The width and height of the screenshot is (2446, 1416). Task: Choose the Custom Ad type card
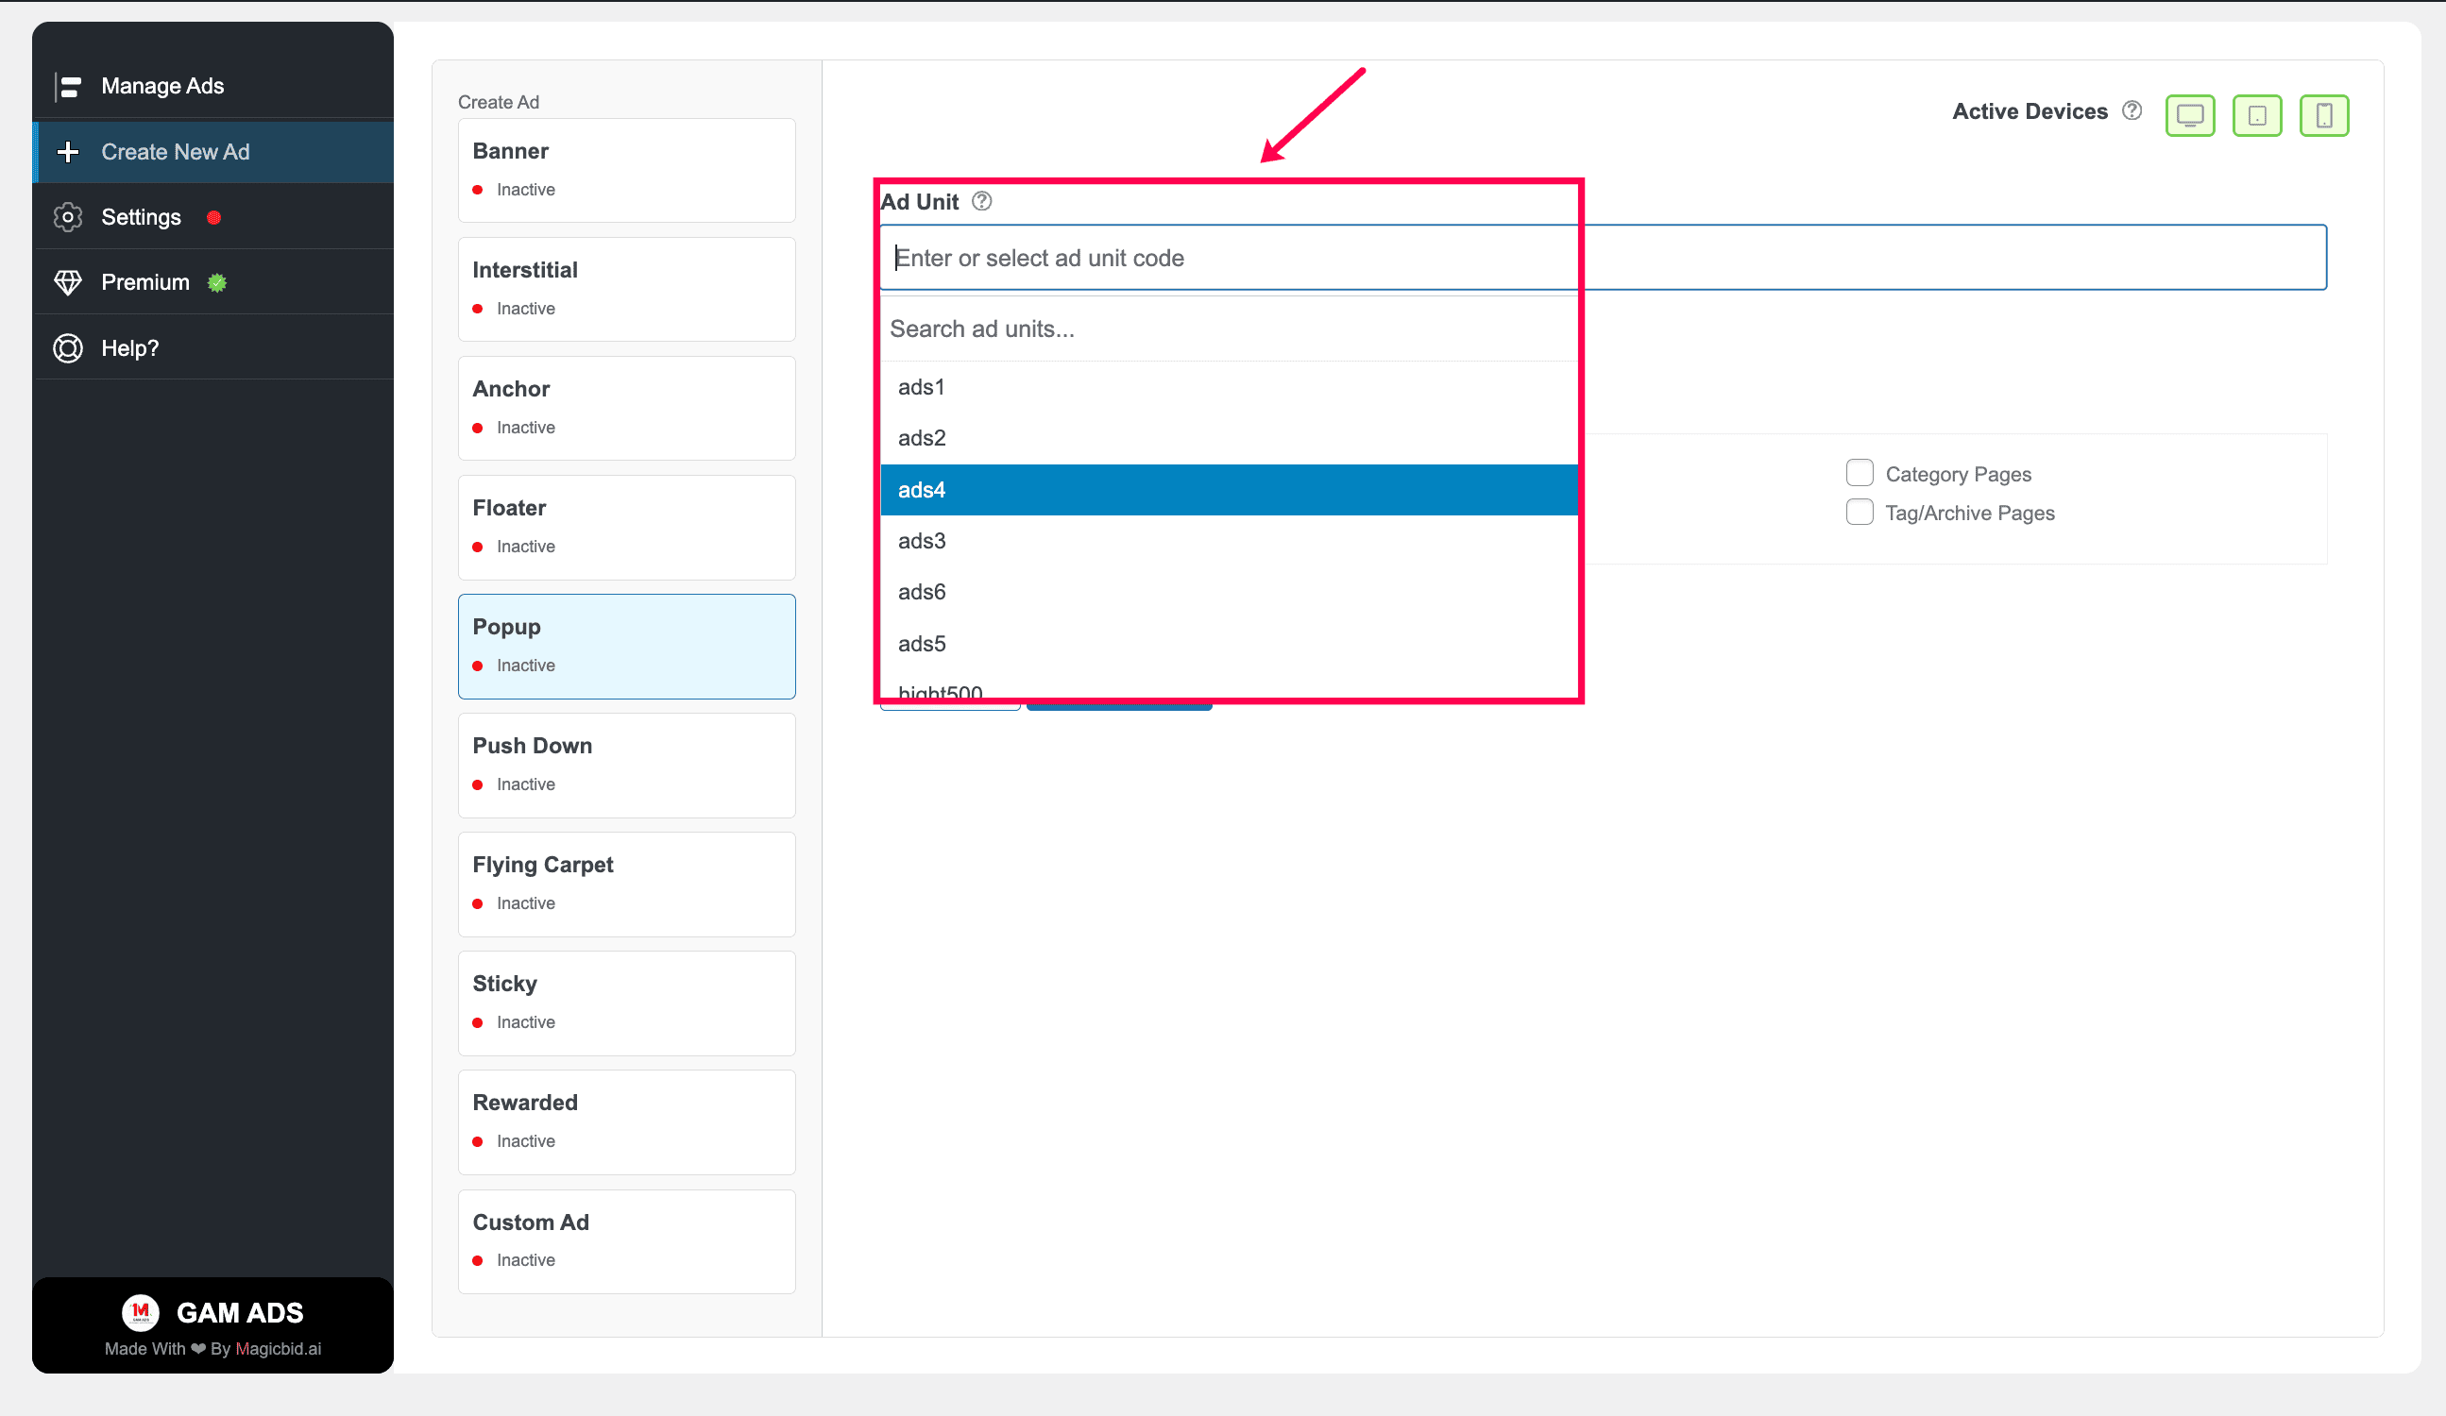coord(627,1241)
